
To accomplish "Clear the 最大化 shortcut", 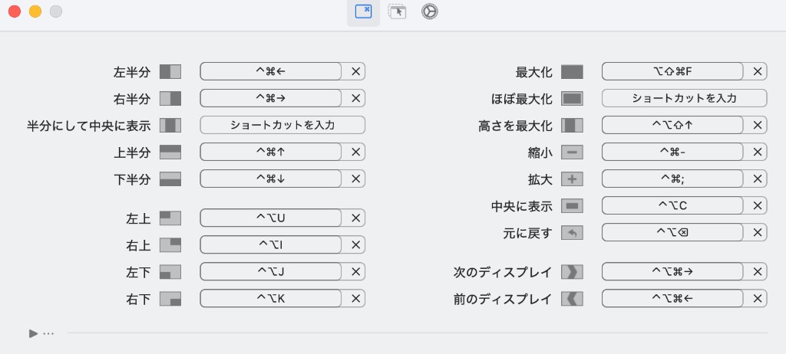I will click(x=757, y=71).
